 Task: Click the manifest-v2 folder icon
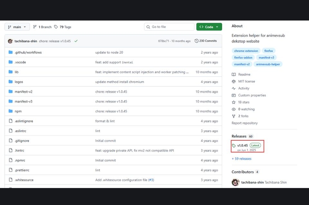tap(11, 92)
